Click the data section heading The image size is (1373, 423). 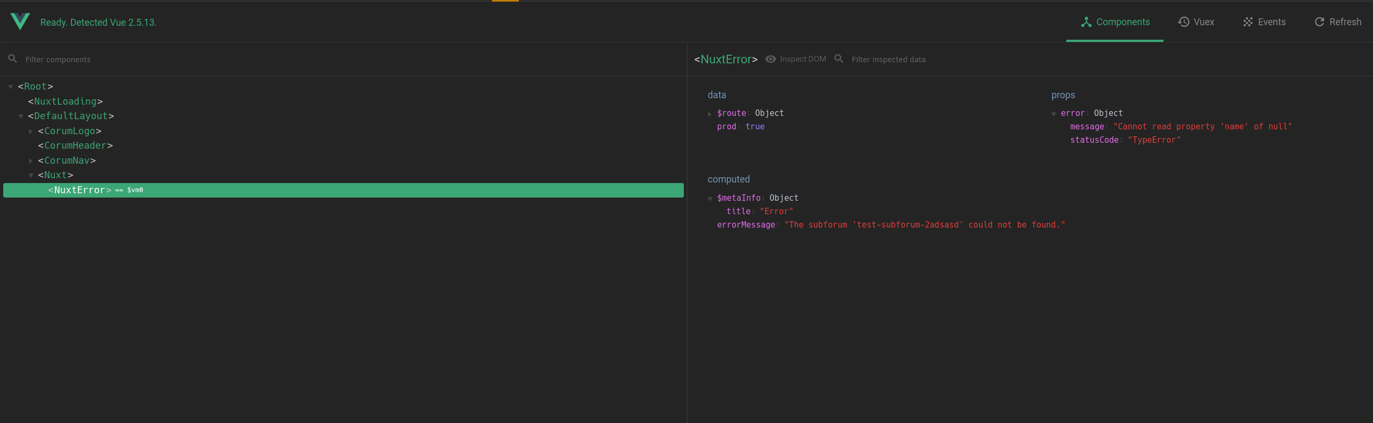(x=717, y=95)
